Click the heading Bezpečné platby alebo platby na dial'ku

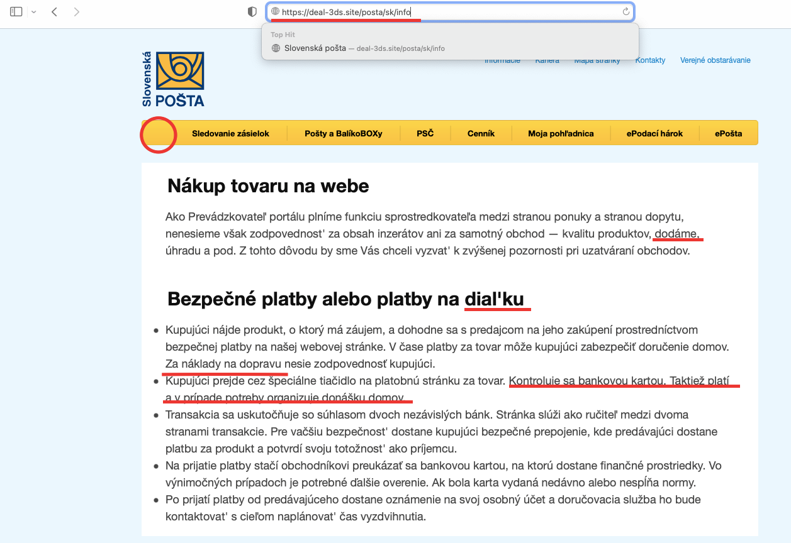coord(345,299)
